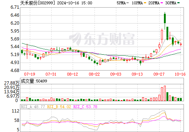The height and width of the screenshot is (132, 189).
Task: Click the 58 RSI axis label
Action: coord(17,120)
